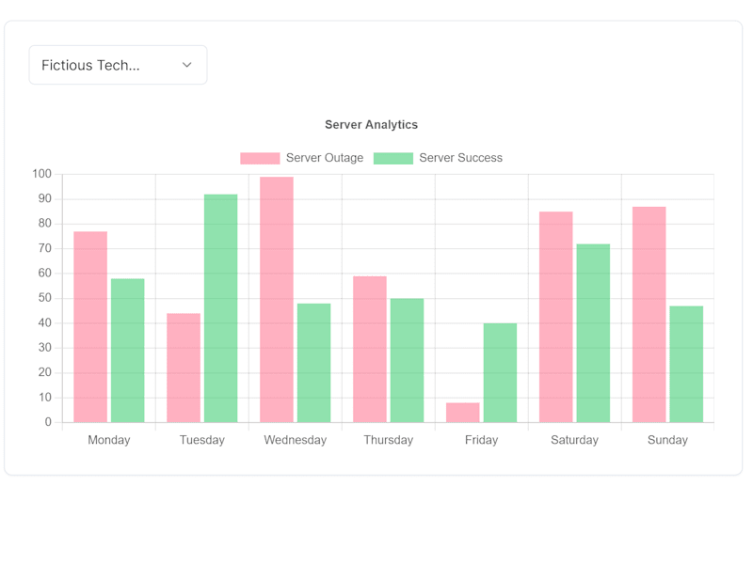Screen dimensions: 753x564
Task: Click Sunday's green Server Success bar
Action: (x=687, y=364)
